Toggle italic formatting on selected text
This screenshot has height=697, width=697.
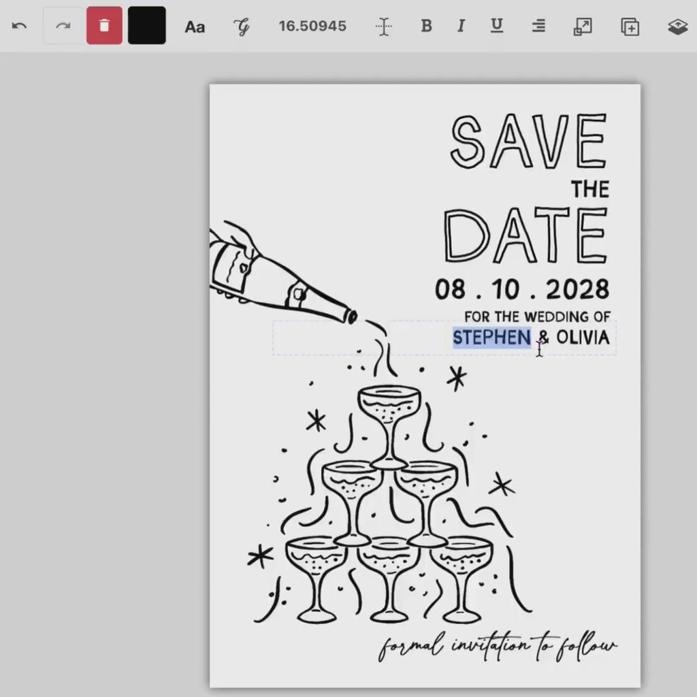tap(461, 27)
